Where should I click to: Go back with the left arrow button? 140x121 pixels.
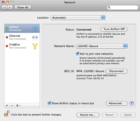5,7
